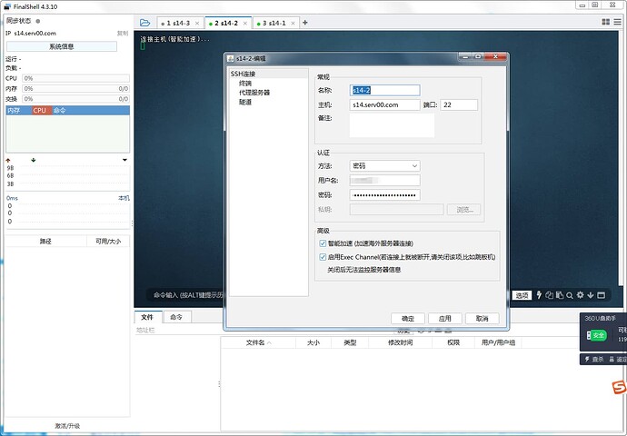Close the 1 s14-3 tab
This screenshot has height=436, width=627.
pyautogui.click(x=197, y=24)
